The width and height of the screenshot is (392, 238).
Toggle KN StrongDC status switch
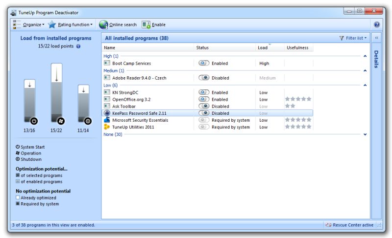tap(204, 92)
